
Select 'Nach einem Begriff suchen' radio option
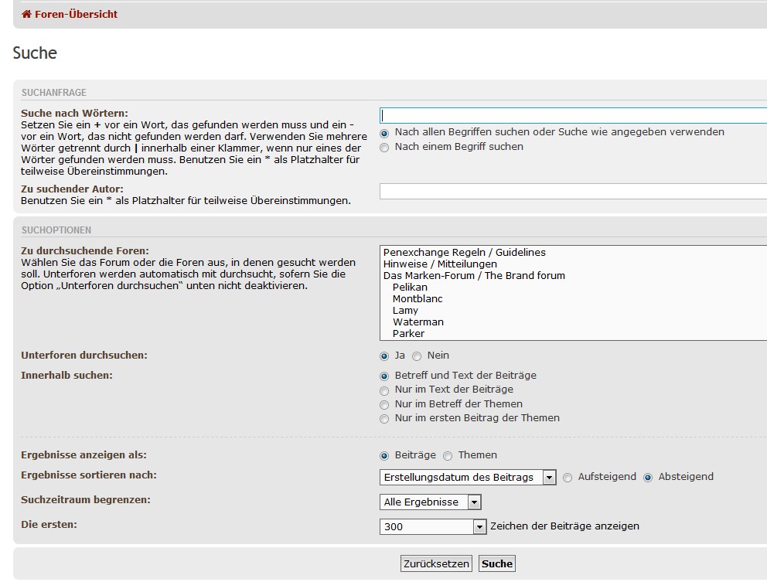[x=384, y=148]
